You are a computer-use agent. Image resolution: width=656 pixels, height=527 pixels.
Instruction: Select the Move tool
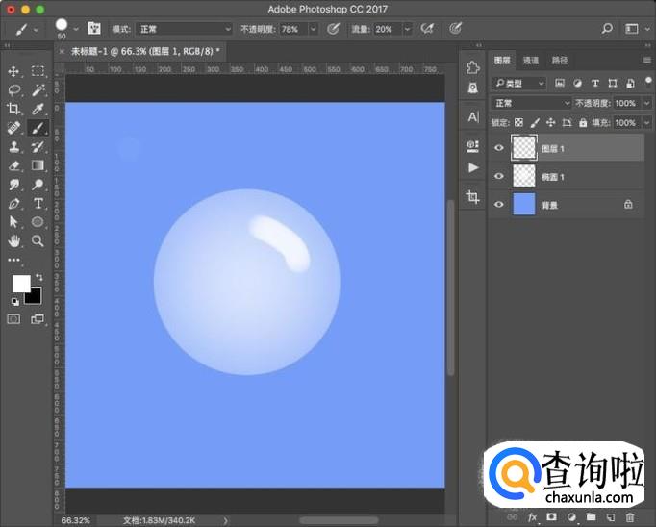click(14, 71)
